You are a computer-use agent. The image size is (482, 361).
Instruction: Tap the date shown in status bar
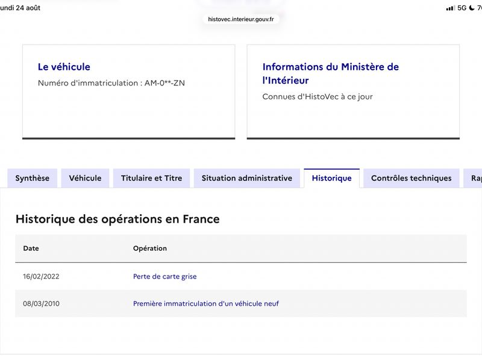20,8
